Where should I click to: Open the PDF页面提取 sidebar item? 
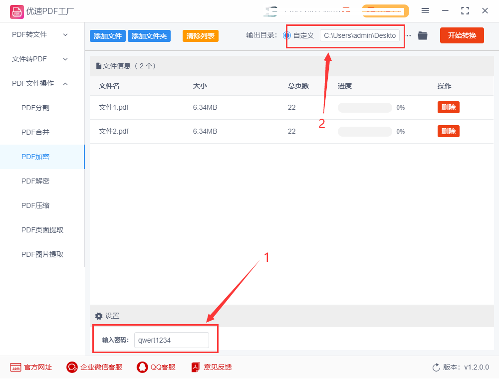[42, 230]
